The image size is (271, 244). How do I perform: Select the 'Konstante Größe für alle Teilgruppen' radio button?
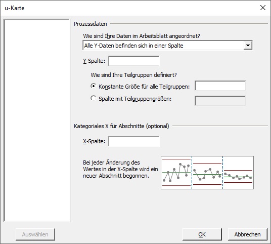(x=94, y=86)
